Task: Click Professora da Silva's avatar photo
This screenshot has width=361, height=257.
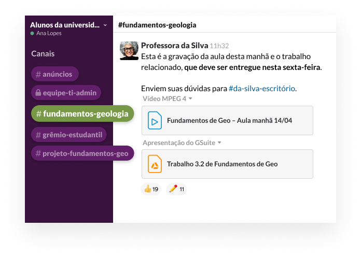Action: point(129,51)
